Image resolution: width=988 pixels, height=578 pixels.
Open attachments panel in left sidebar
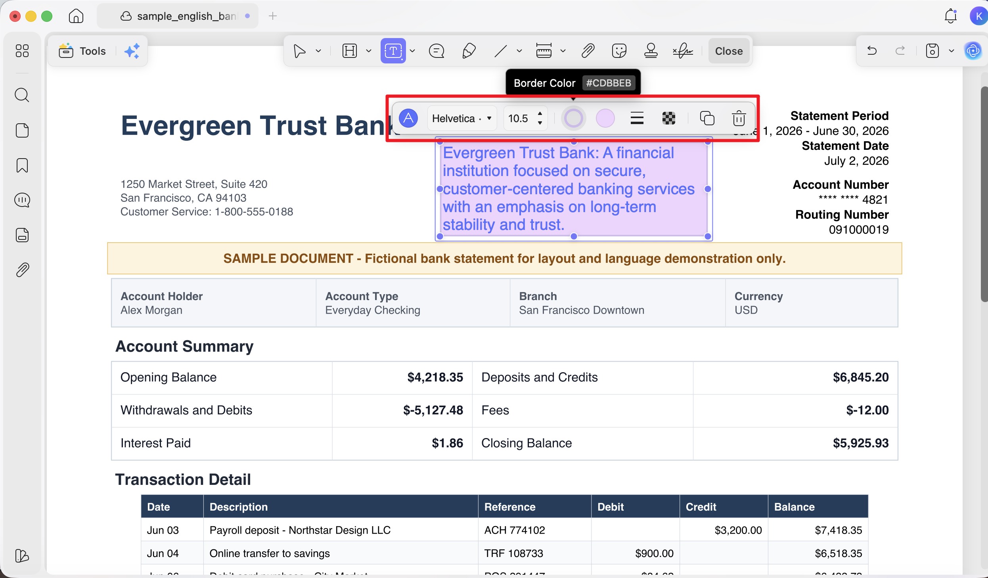[x=23, y=270]
